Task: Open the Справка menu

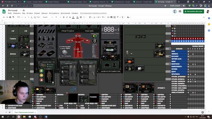Action: click(75, 13)
